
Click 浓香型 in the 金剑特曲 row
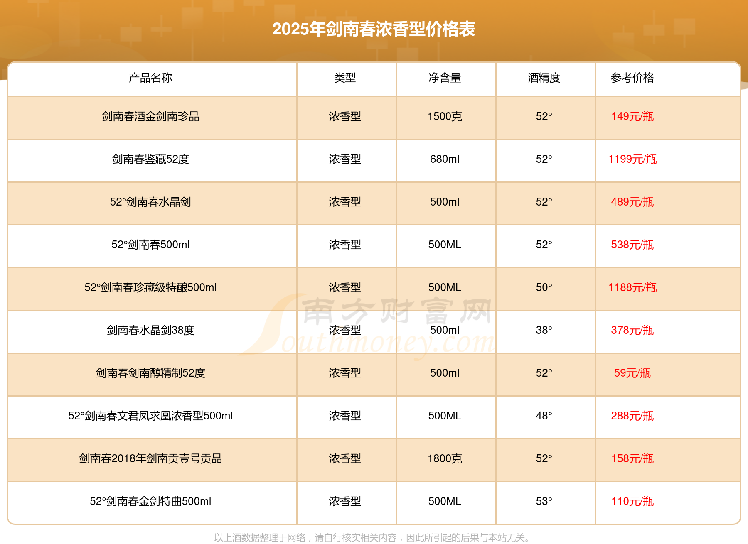coord(345,501)
